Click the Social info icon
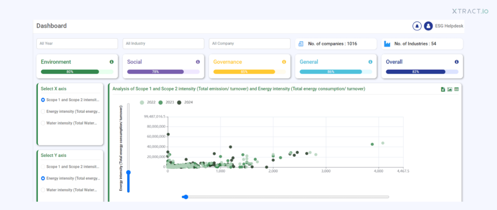The height and width of the screenshot is (210, 497). [x=198, y=62]
